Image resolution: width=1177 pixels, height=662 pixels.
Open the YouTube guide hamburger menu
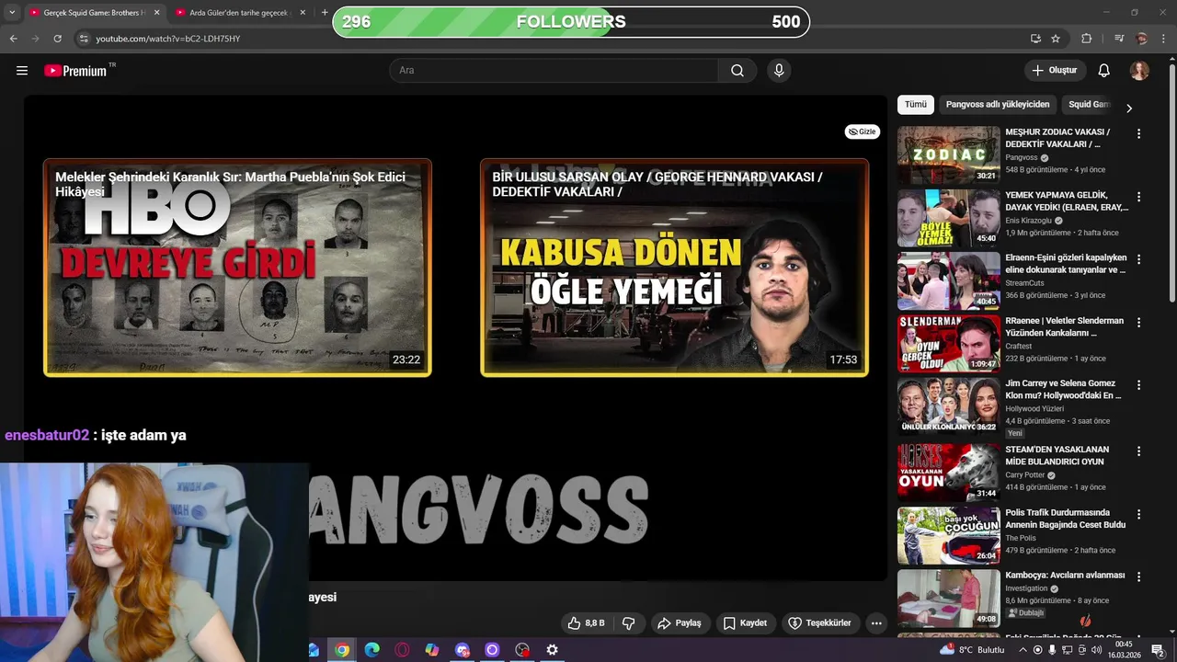coord(22,71)
